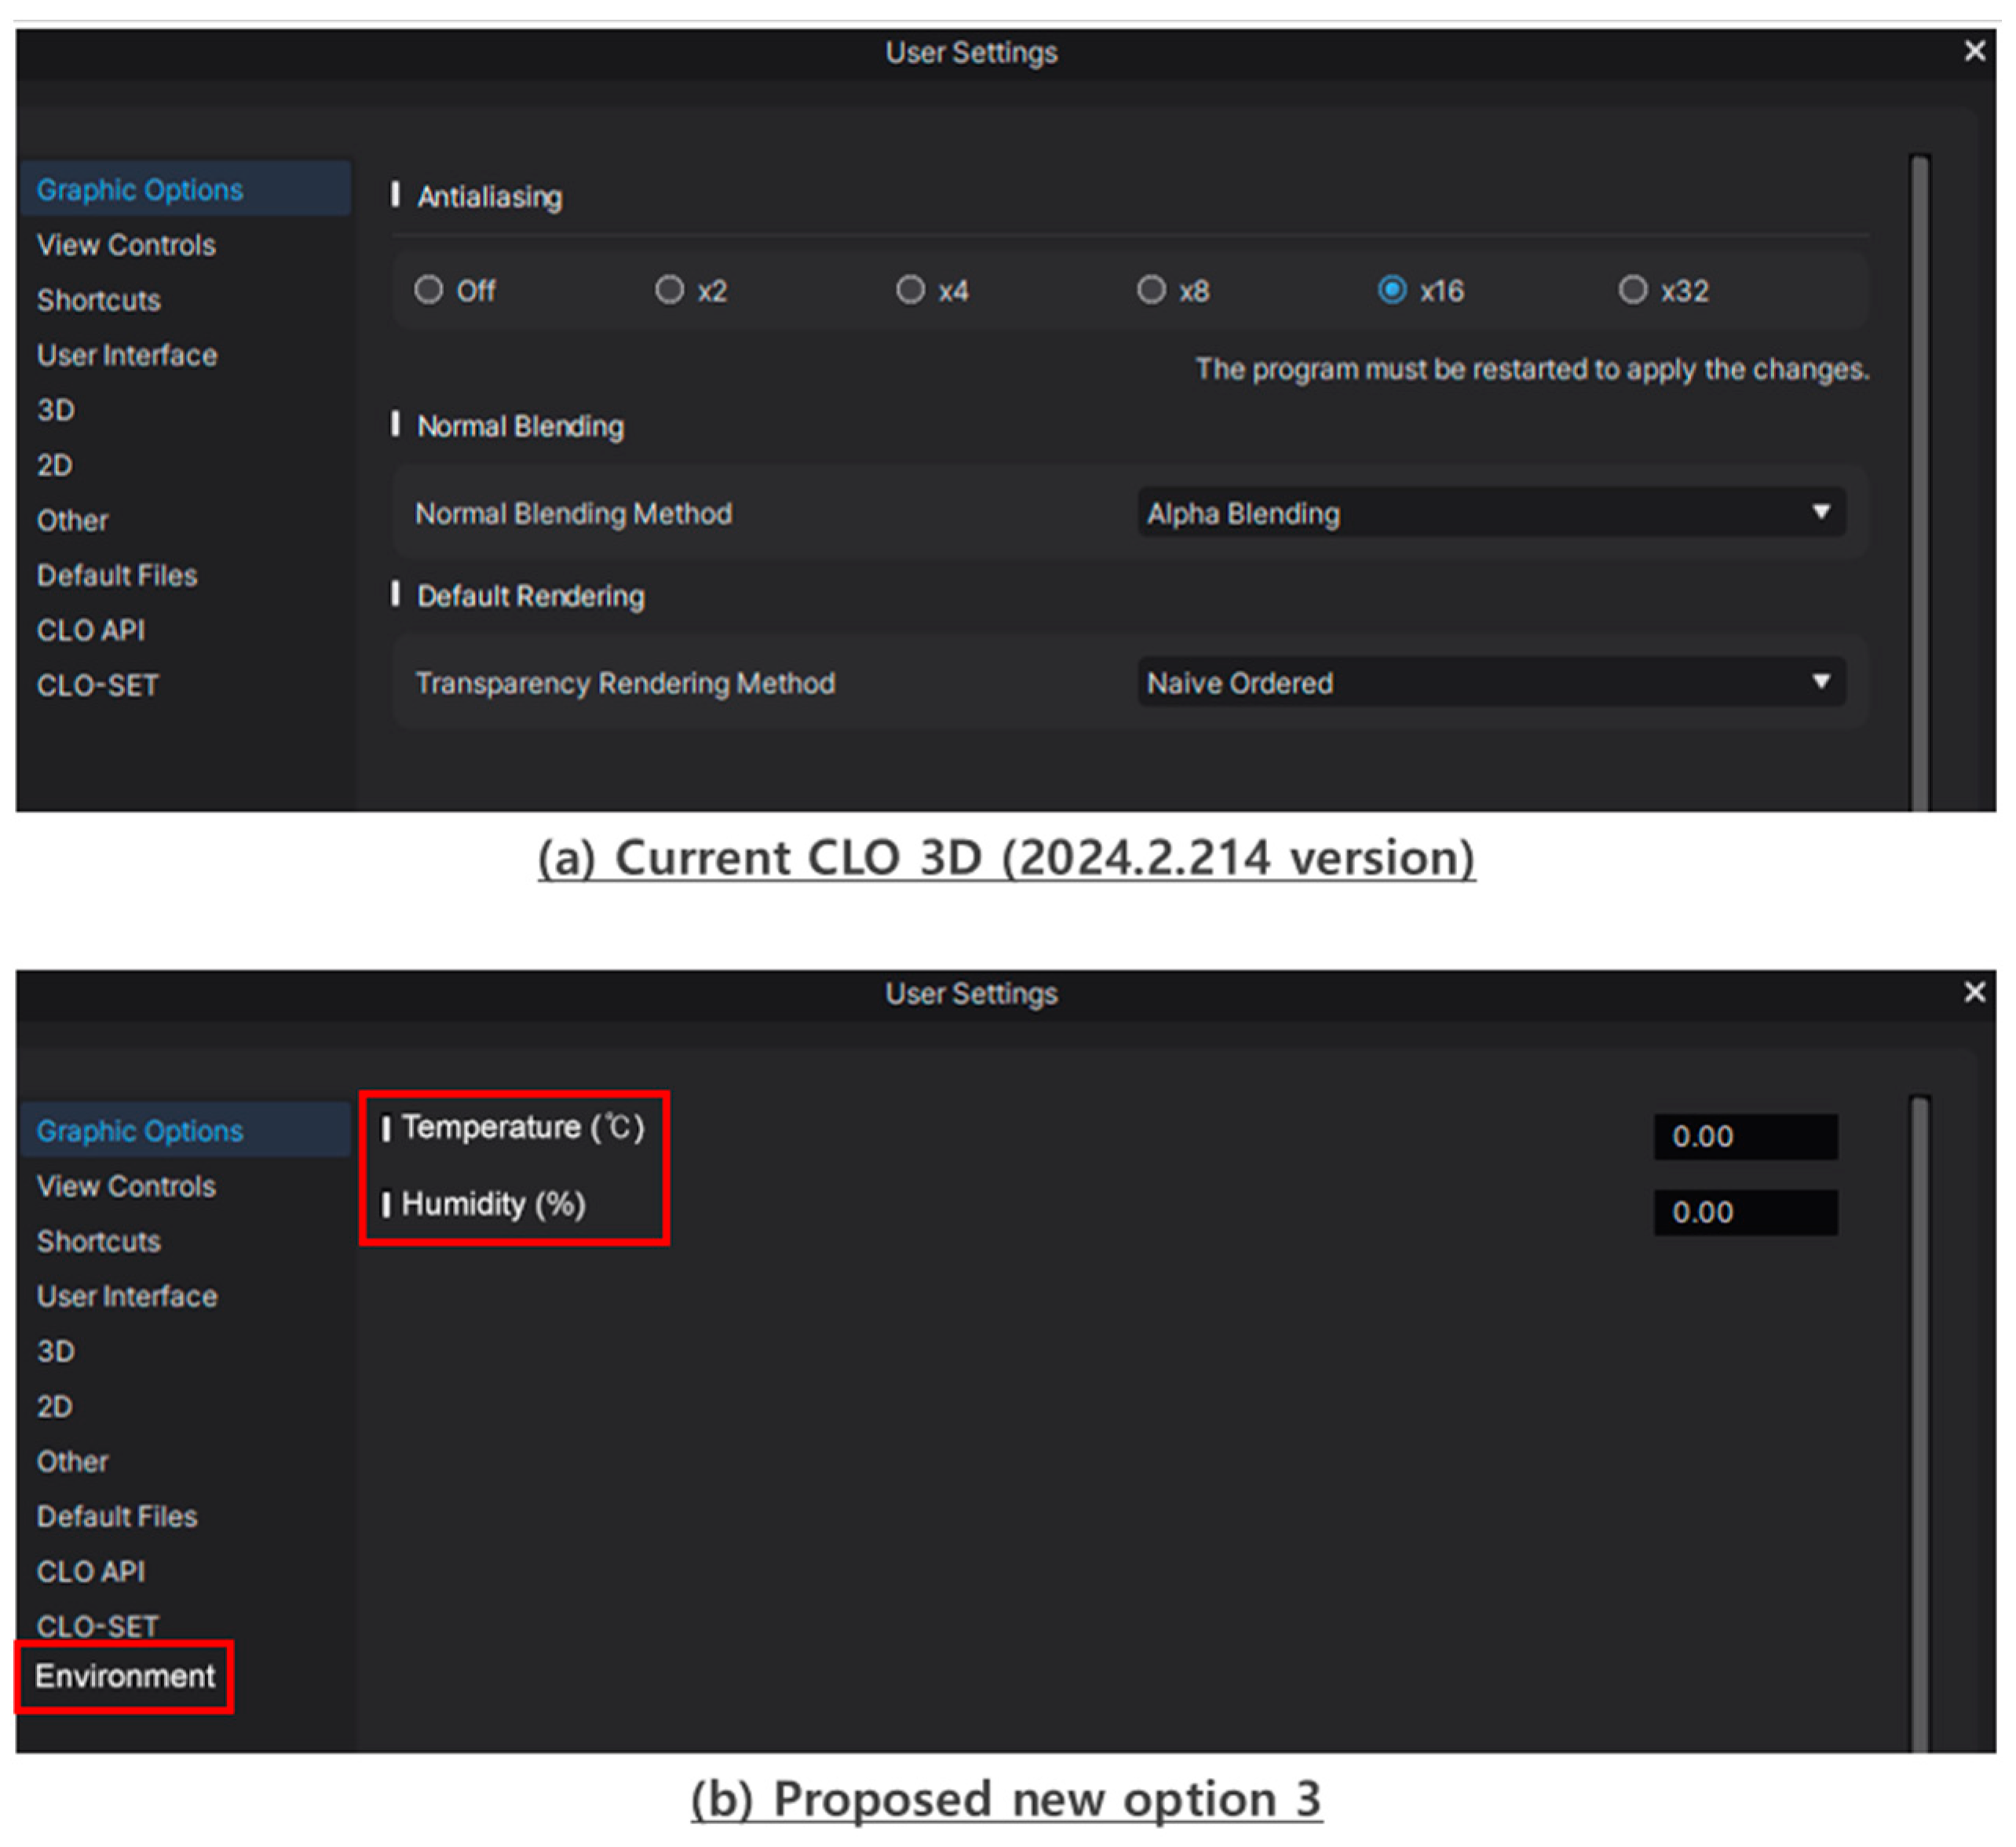Click the Default Rendering section heading

click(531, 596)
